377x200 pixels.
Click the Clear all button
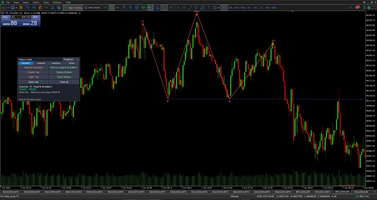pos(64,82)
